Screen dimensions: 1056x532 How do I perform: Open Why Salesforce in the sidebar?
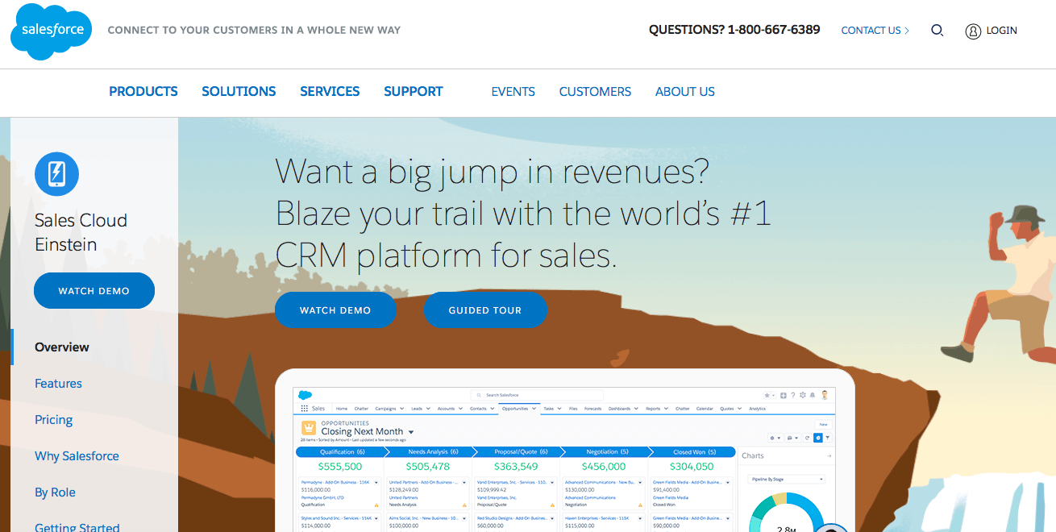(77, 456)
